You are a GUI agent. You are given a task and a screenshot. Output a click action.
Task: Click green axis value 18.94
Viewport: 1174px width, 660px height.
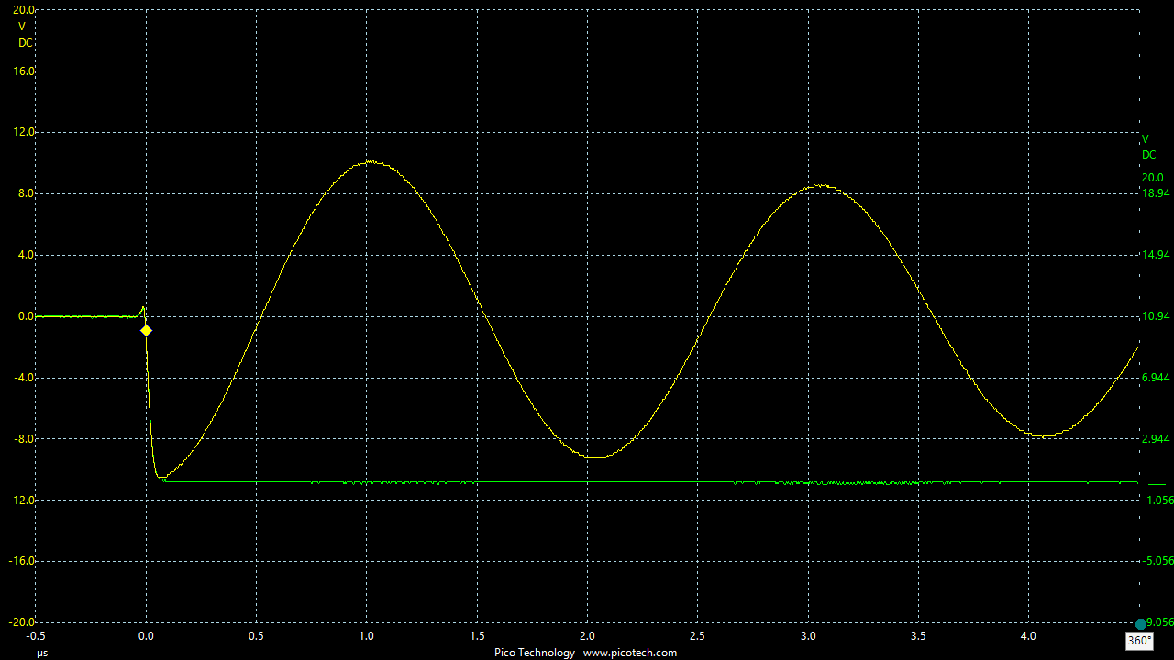pos(1156,193)
